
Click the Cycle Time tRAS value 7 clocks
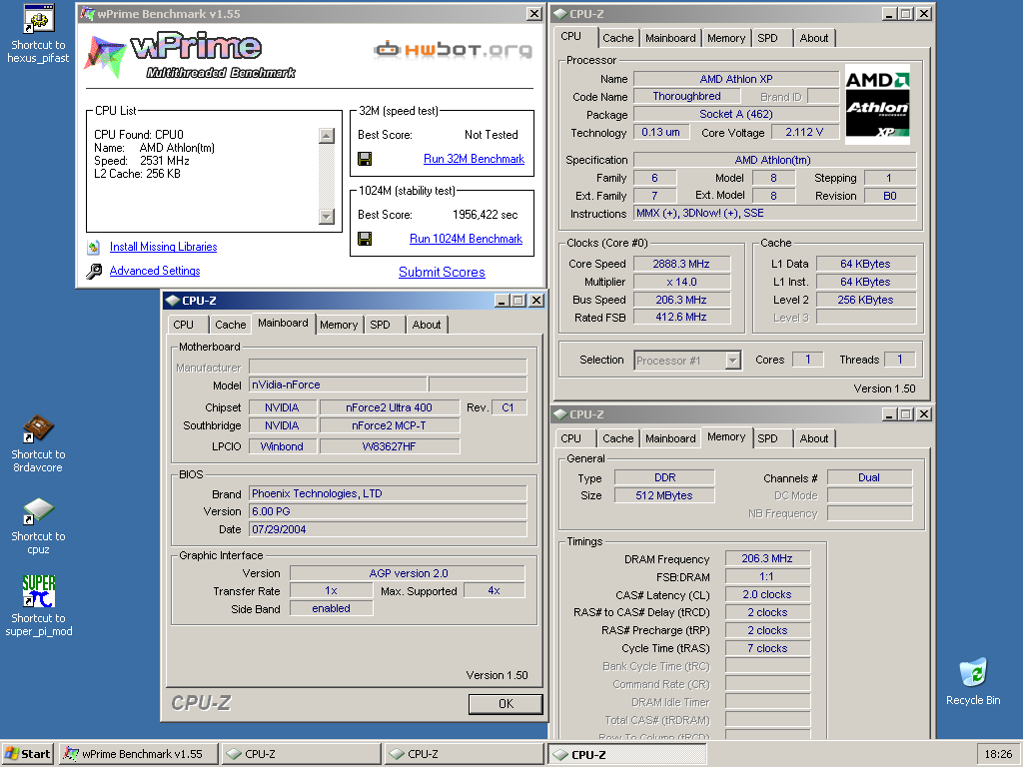tap(767, 648)
